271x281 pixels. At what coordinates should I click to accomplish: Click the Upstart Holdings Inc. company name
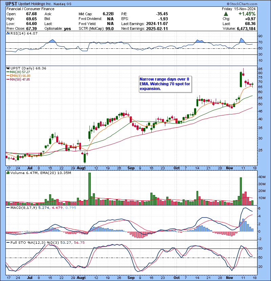(35, 4)
